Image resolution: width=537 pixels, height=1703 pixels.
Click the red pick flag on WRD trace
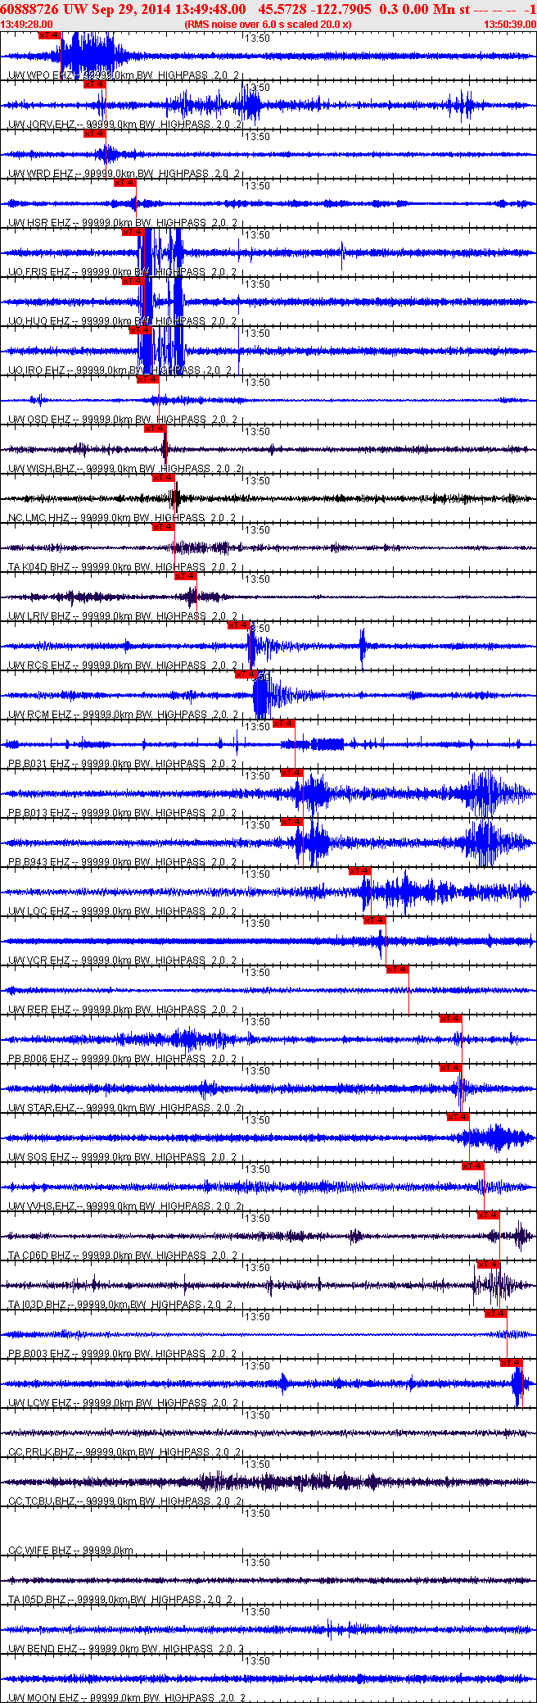pos(95,134)
